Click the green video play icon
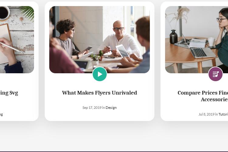Screen dimensions: 228x152 pyautogui.click(x=100, y=74)
